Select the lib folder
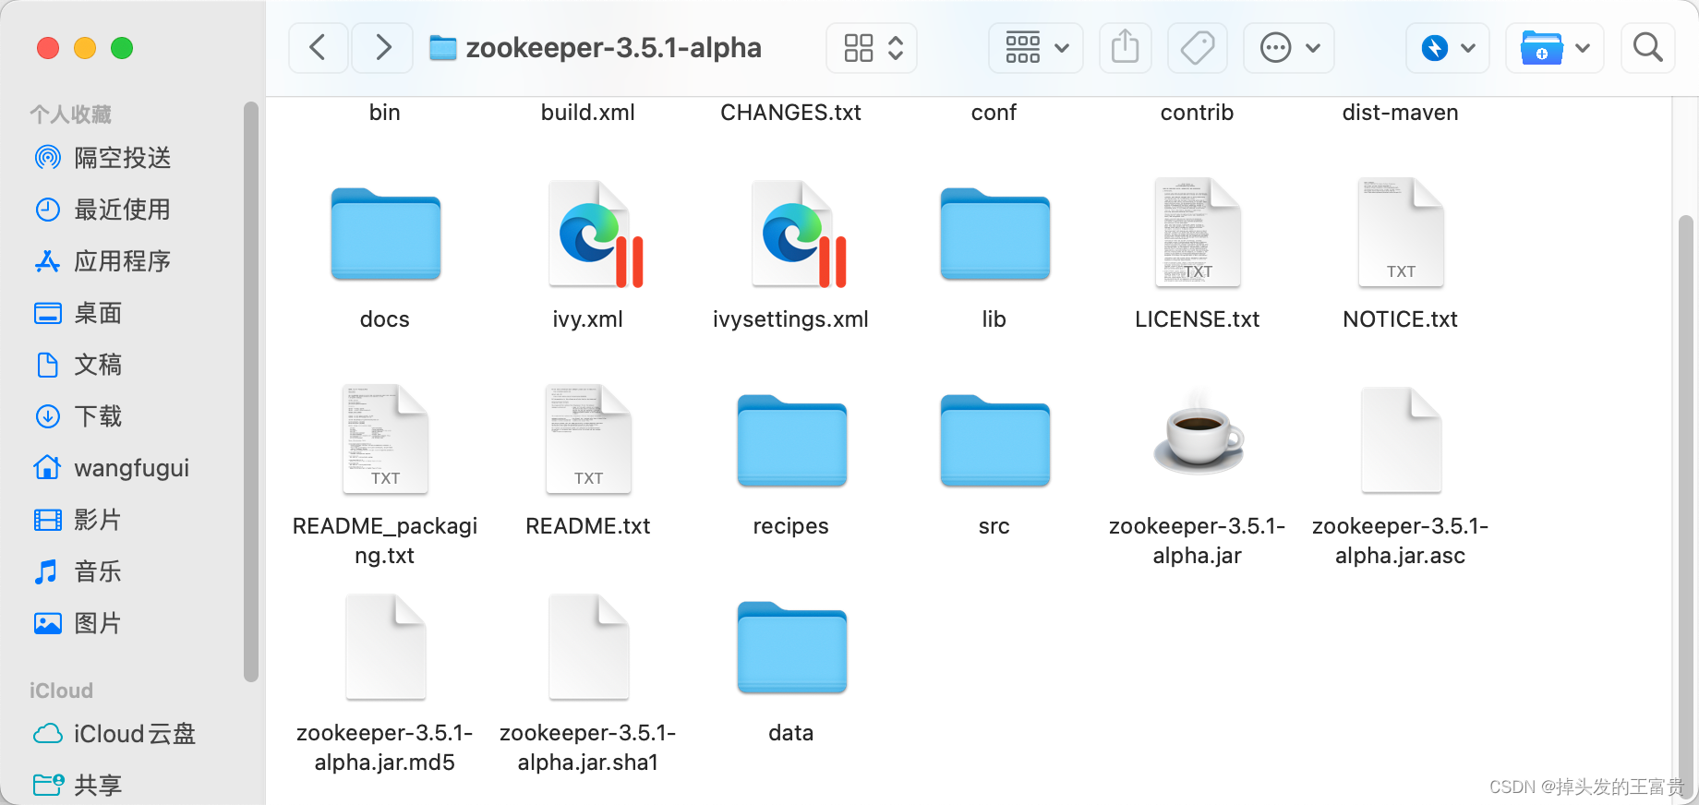 [994, 234]
